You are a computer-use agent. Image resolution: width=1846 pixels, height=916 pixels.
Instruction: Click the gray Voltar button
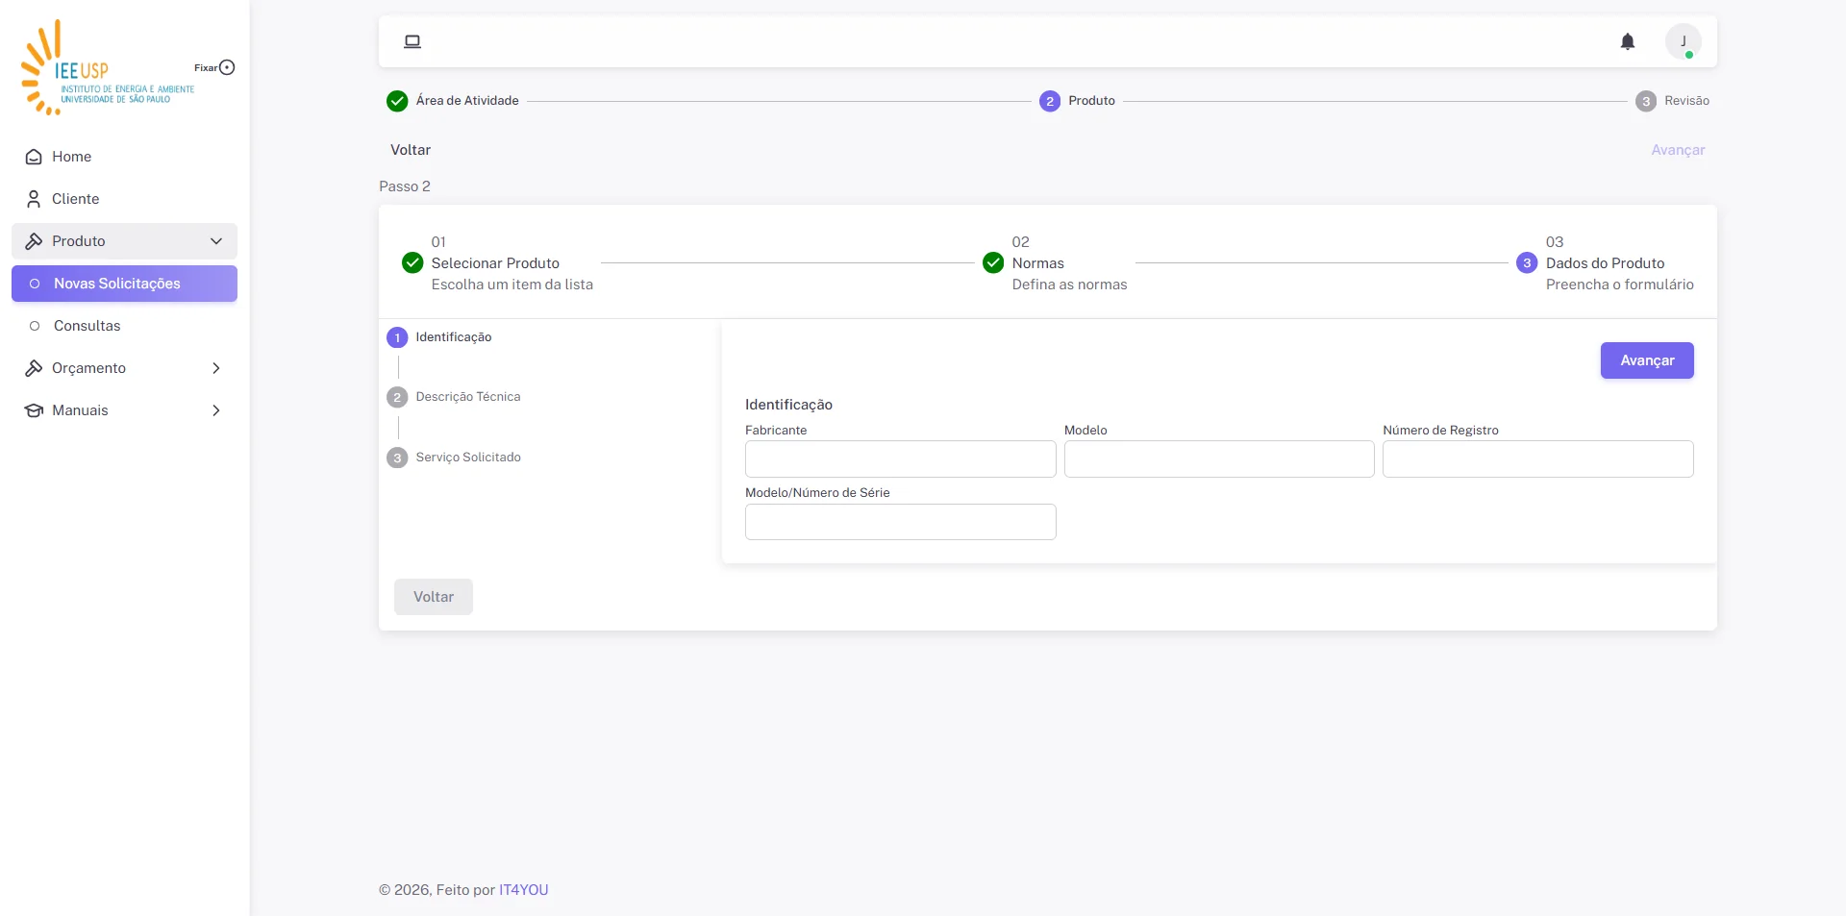pos(434,597)
